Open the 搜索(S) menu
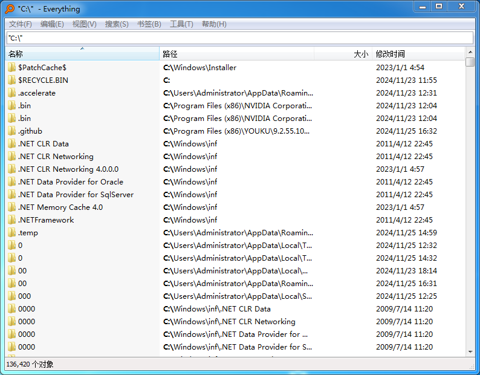Screen dimensions: 480x375 pos(117,24)
